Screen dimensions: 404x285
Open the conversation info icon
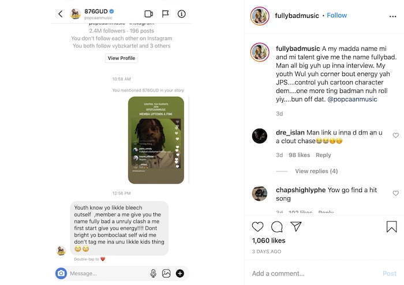click(182, 14)
